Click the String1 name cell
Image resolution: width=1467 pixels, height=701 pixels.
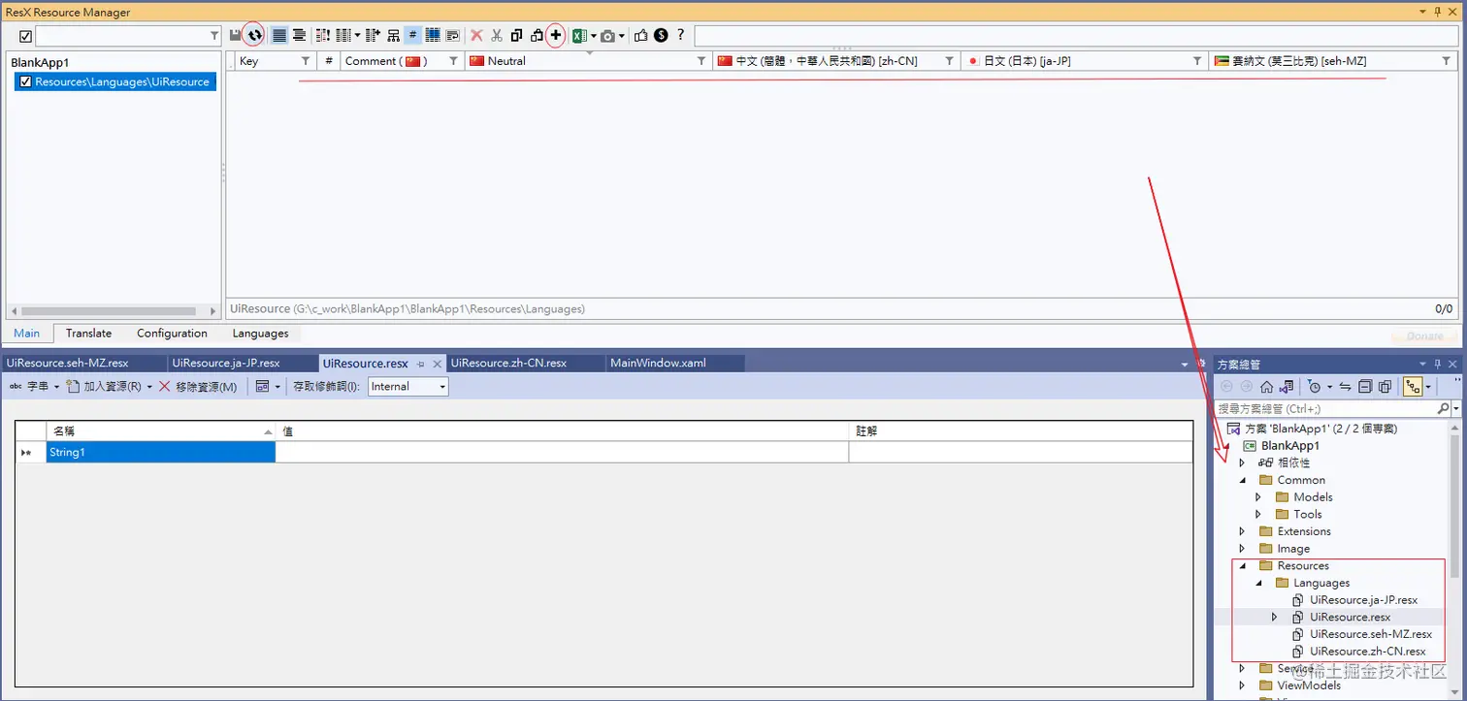[161, 452]
